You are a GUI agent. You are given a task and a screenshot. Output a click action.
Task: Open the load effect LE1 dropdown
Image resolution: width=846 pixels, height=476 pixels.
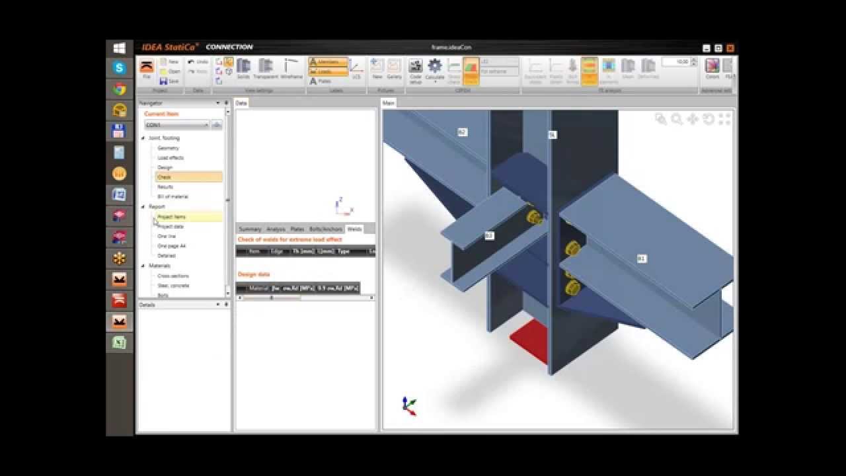click(500, 61)
